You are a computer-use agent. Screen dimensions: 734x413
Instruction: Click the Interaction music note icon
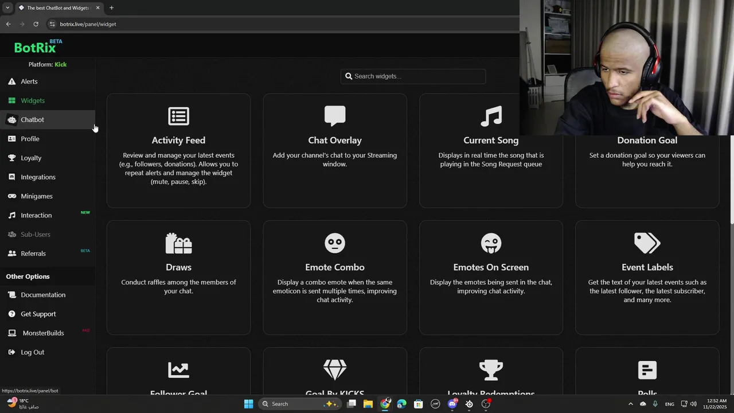(11, 215)
